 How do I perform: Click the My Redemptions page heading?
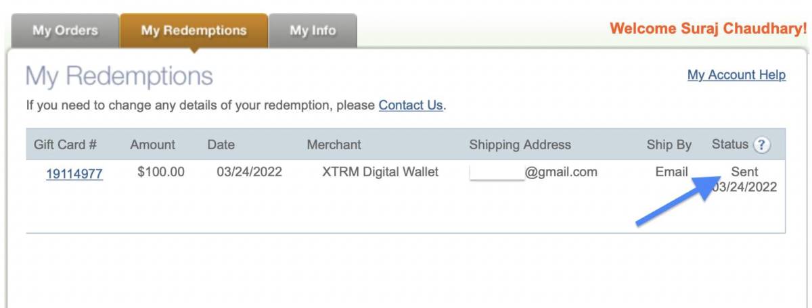[x=119, y=76]
